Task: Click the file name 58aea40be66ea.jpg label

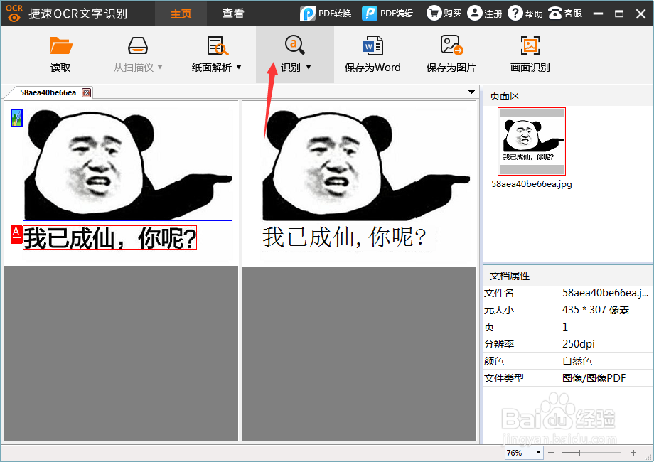Action: [x=532, y=184]
